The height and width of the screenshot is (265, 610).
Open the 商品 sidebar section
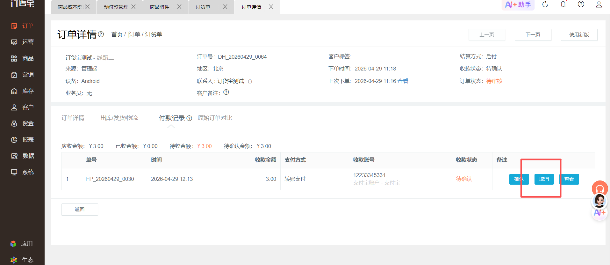(22, 58)
